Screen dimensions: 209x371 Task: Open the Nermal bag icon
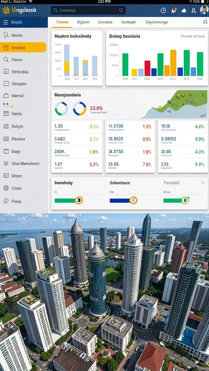pos(6,96)
